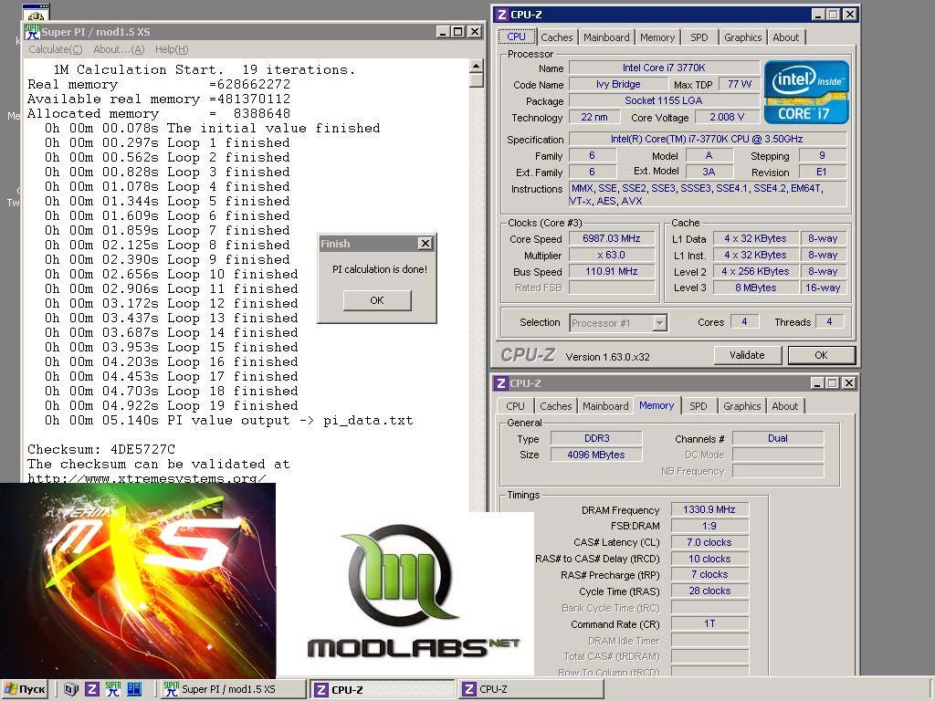The width and height of the screenshot is (935, 701).
Task: Click the first quick launch taskbar icon
Action: pos(71,689)
